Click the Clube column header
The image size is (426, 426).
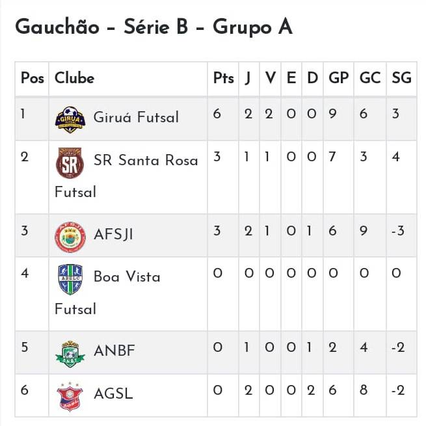pyautogui.click(x=74, y=78)
